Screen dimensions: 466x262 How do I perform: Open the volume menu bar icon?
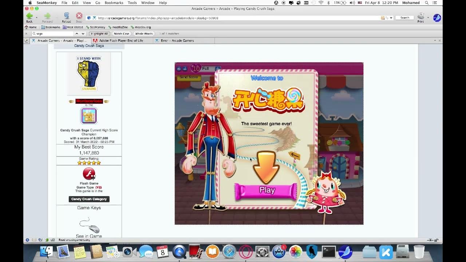352,3
